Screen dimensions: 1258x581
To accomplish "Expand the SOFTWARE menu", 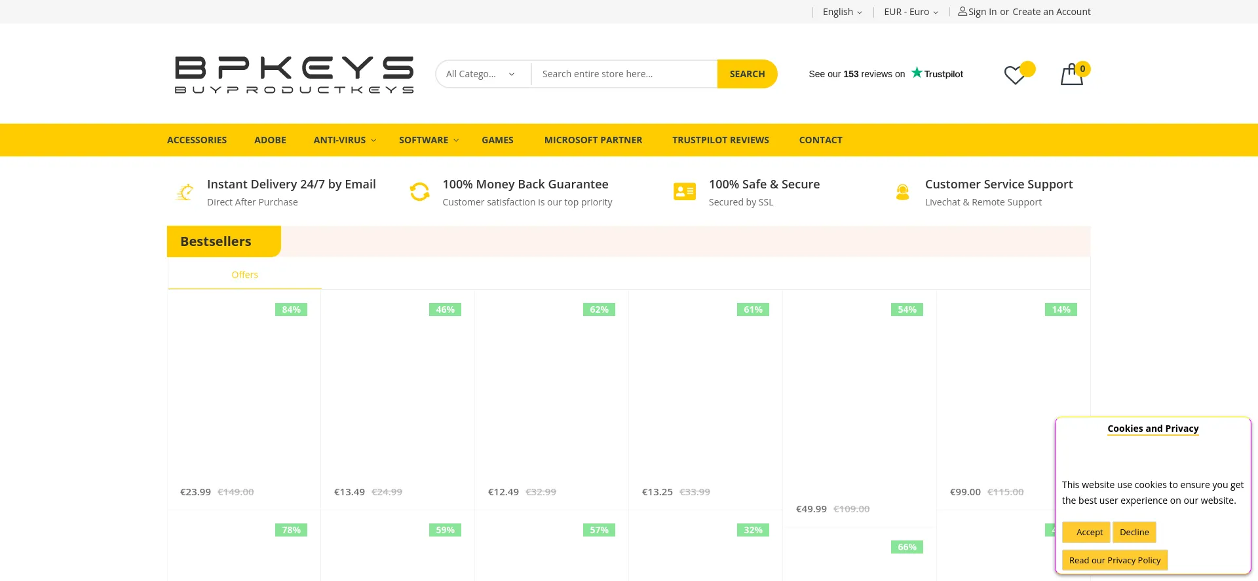I will 429,140.
